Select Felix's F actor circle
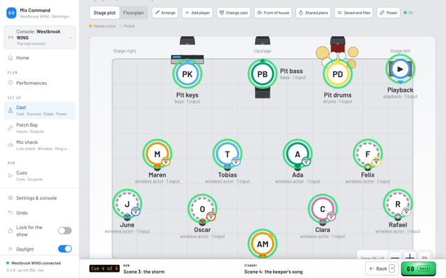446x278 pixels. click(367, 154)
